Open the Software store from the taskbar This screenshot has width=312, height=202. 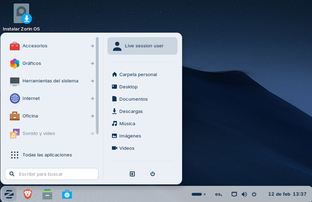pyautogui.click(x=67, y=194)
